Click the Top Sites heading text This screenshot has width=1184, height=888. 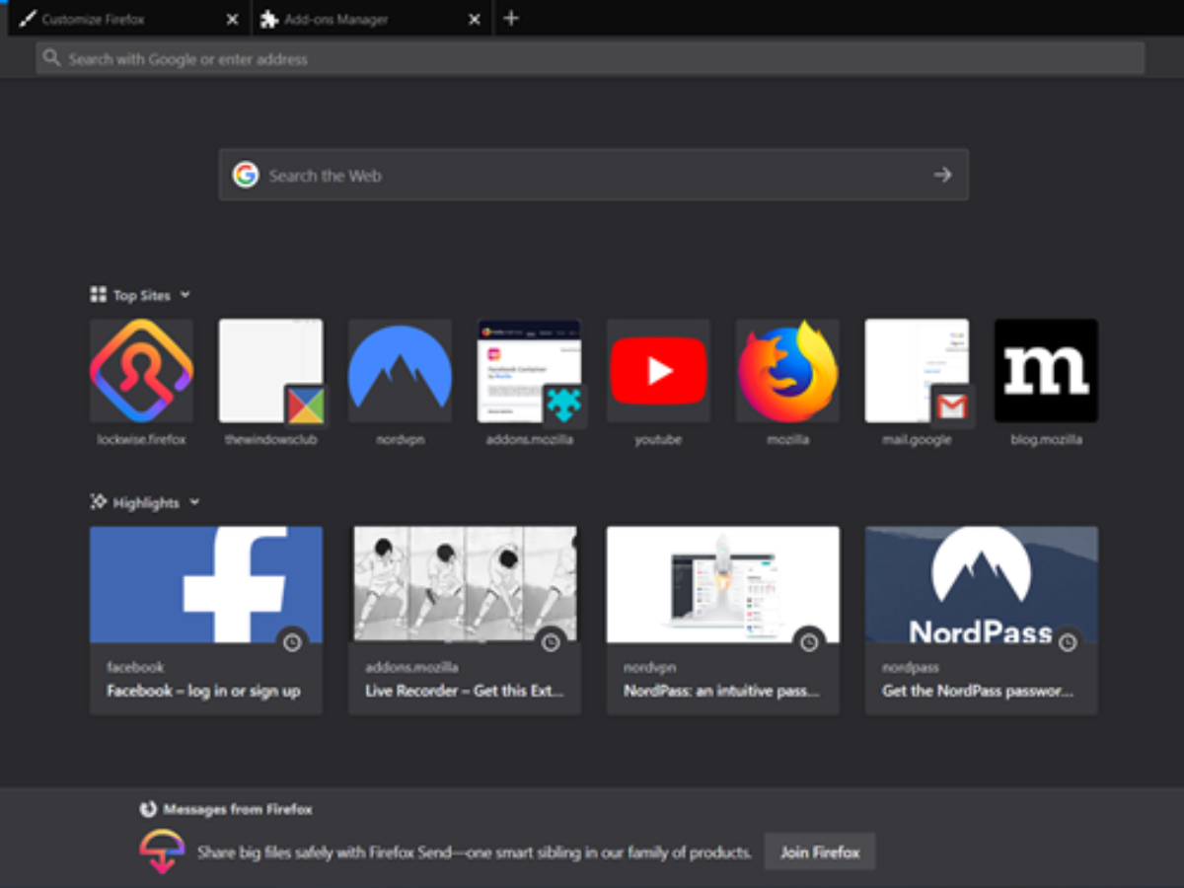(x=141, y=295)
